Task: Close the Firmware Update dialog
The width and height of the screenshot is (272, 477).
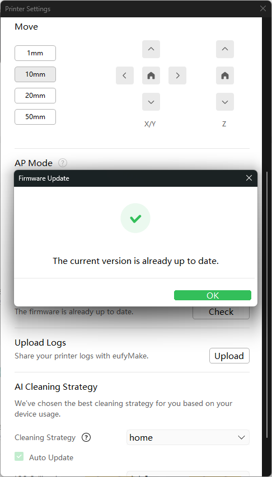Action: [x=249, y=178]
